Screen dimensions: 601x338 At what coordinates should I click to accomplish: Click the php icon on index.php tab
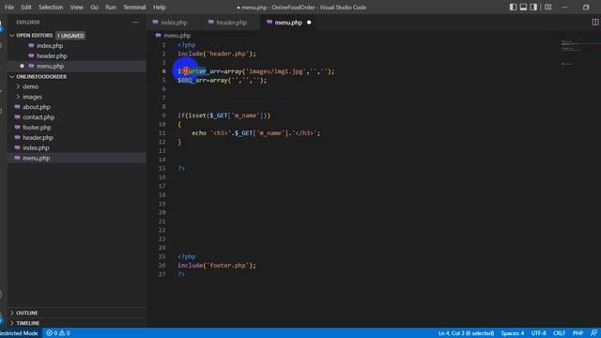[155, 23]
